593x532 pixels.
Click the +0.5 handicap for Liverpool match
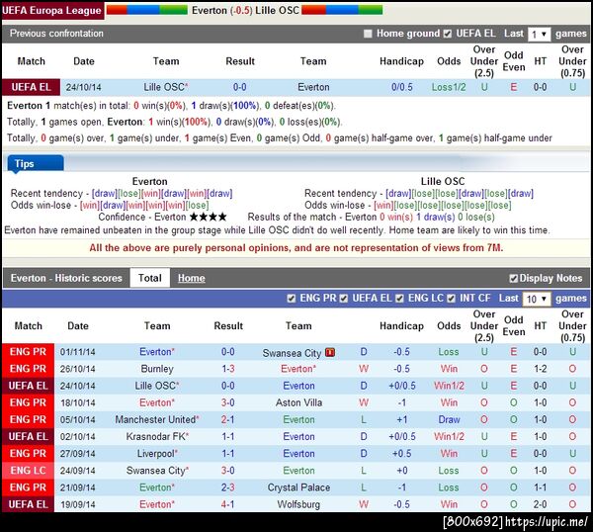(x=401, y=454)
